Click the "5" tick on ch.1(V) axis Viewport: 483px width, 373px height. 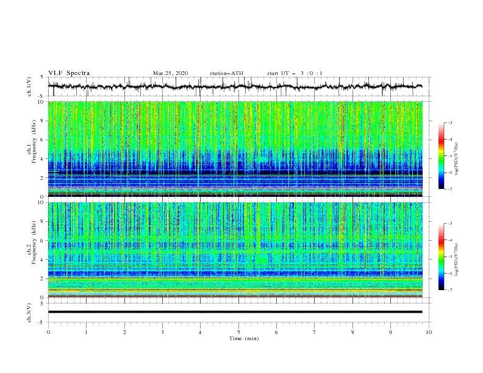click(x=42, y=77)
